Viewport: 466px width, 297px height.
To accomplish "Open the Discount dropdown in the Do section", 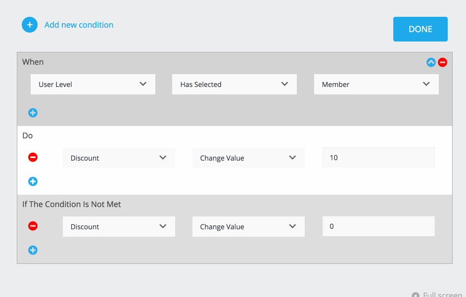I will click(x=119, y=158).
